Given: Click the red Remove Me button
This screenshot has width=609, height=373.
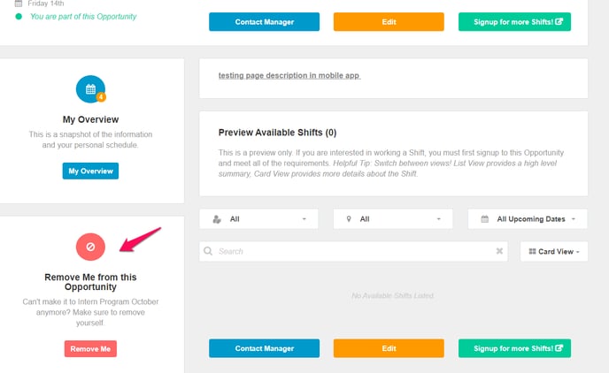Looking at the screenshot, I should point(90,348).
